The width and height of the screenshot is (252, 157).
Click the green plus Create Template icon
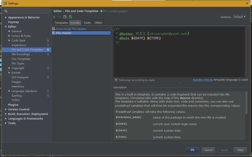point(54,17)
